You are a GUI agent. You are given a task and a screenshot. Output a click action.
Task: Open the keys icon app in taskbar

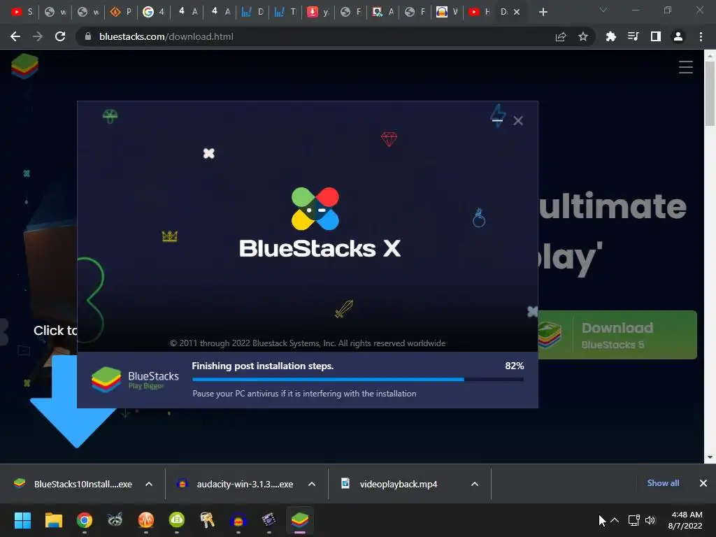click(207, 520)
